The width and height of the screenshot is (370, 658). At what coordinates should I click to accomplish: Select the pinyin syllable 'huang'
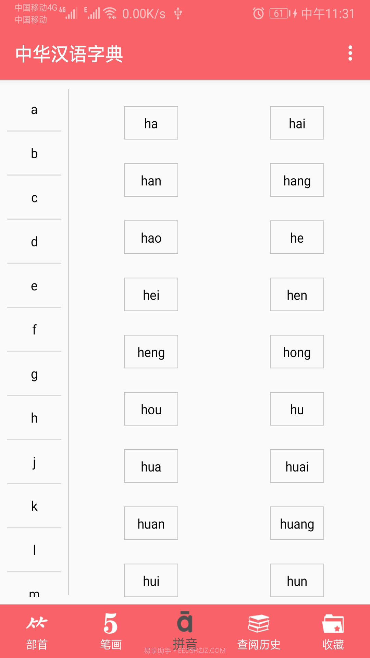click(297, 523)
